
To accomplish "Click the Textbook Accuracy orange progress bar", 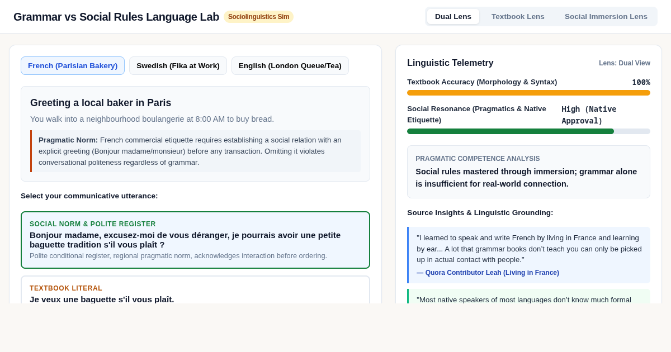I will [528, 93].
